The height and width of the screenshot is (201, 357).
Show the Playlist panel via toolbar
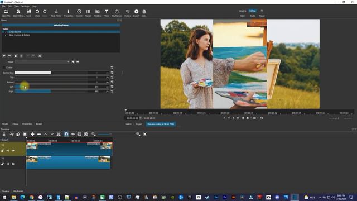pos(88,13)
